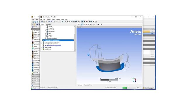Click the object tree vertical scrollbar
Screen dimensions: 187x105
(x=75, y=42)
